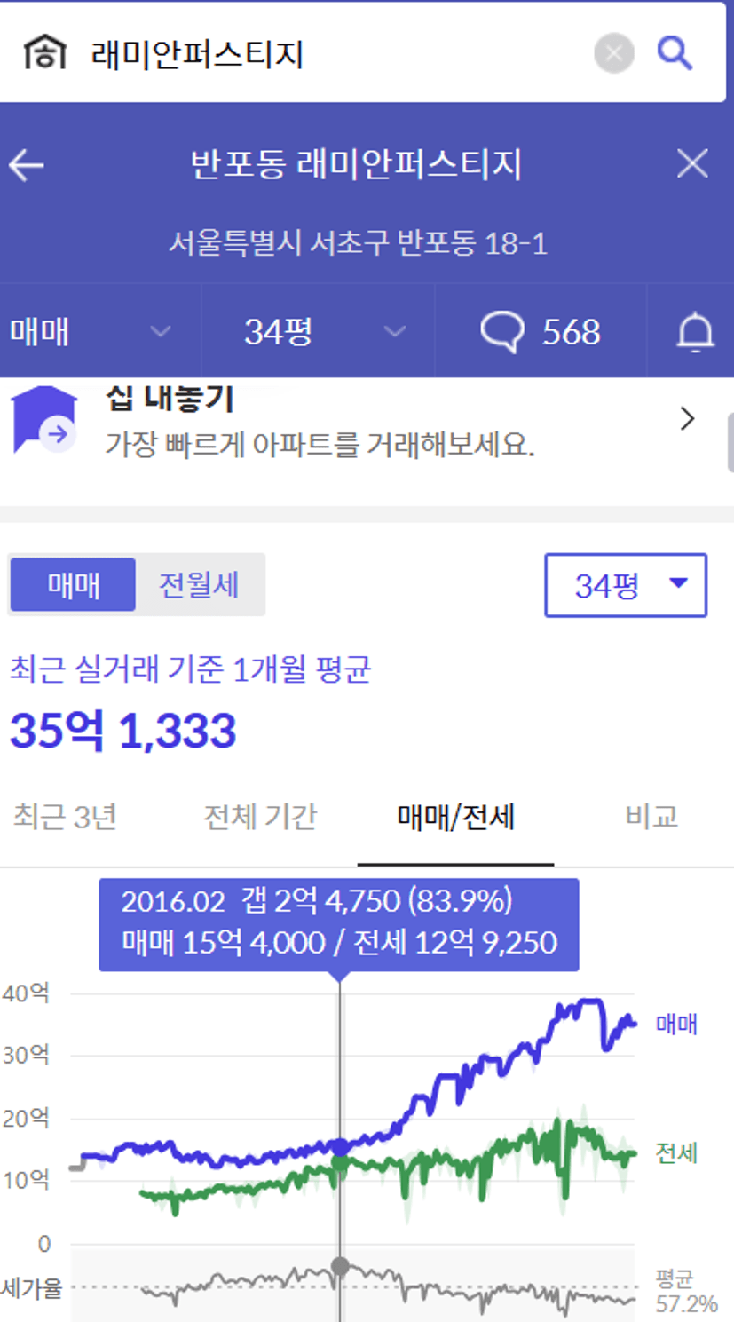
Task: Click 최근 실거래 기준 1개월 평균 label
Action: [190, 669]
